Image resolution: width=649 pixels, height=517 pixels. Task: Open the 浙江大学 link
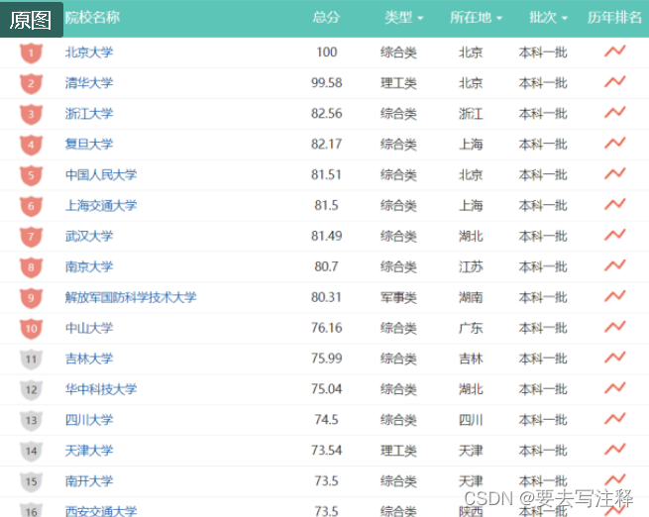point(89,113)
